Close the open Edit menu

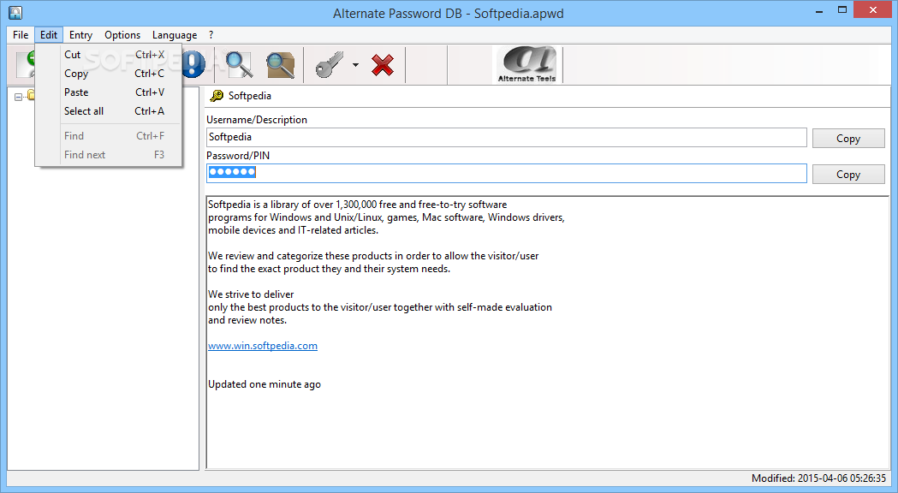click(49, 35)
